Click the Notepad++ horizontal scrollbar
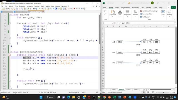 (x=25, y=90)
